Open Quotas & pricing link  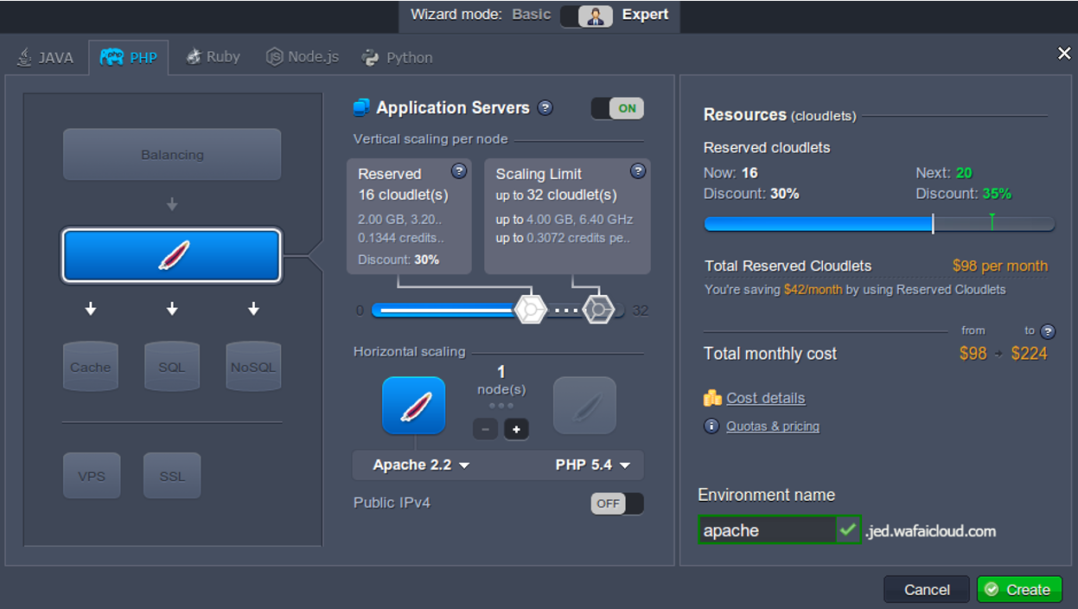pos(773,426)
